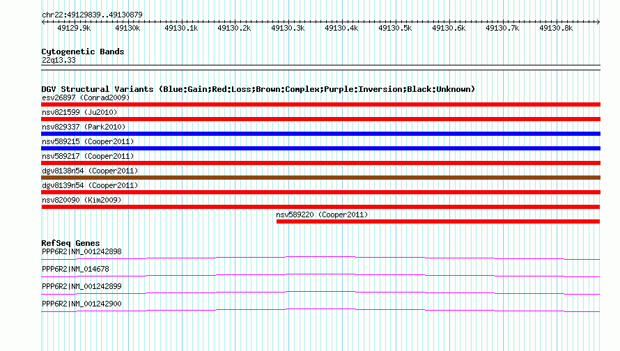Click the 49130k ruler tick label
620x351 pixels.
(127, 28)
